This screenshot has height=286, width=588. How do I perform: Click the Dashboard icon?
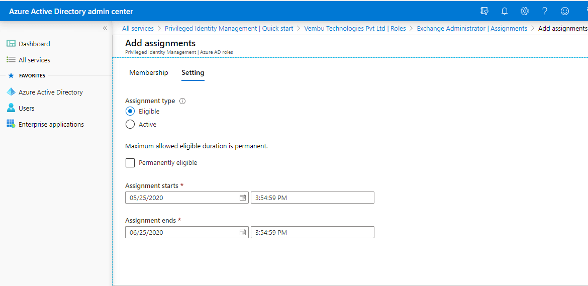click(x=11, y=44)
